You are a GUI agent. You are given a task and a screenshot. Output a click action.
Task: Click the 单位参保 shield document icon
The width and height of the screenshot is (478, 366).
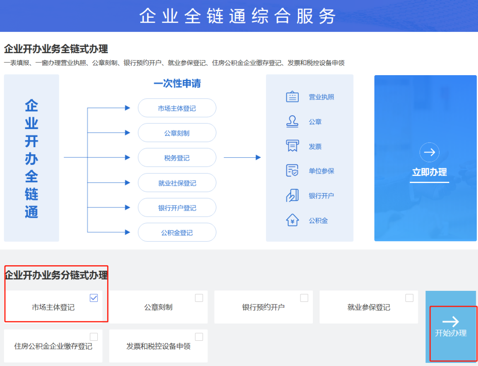(292, 171)
